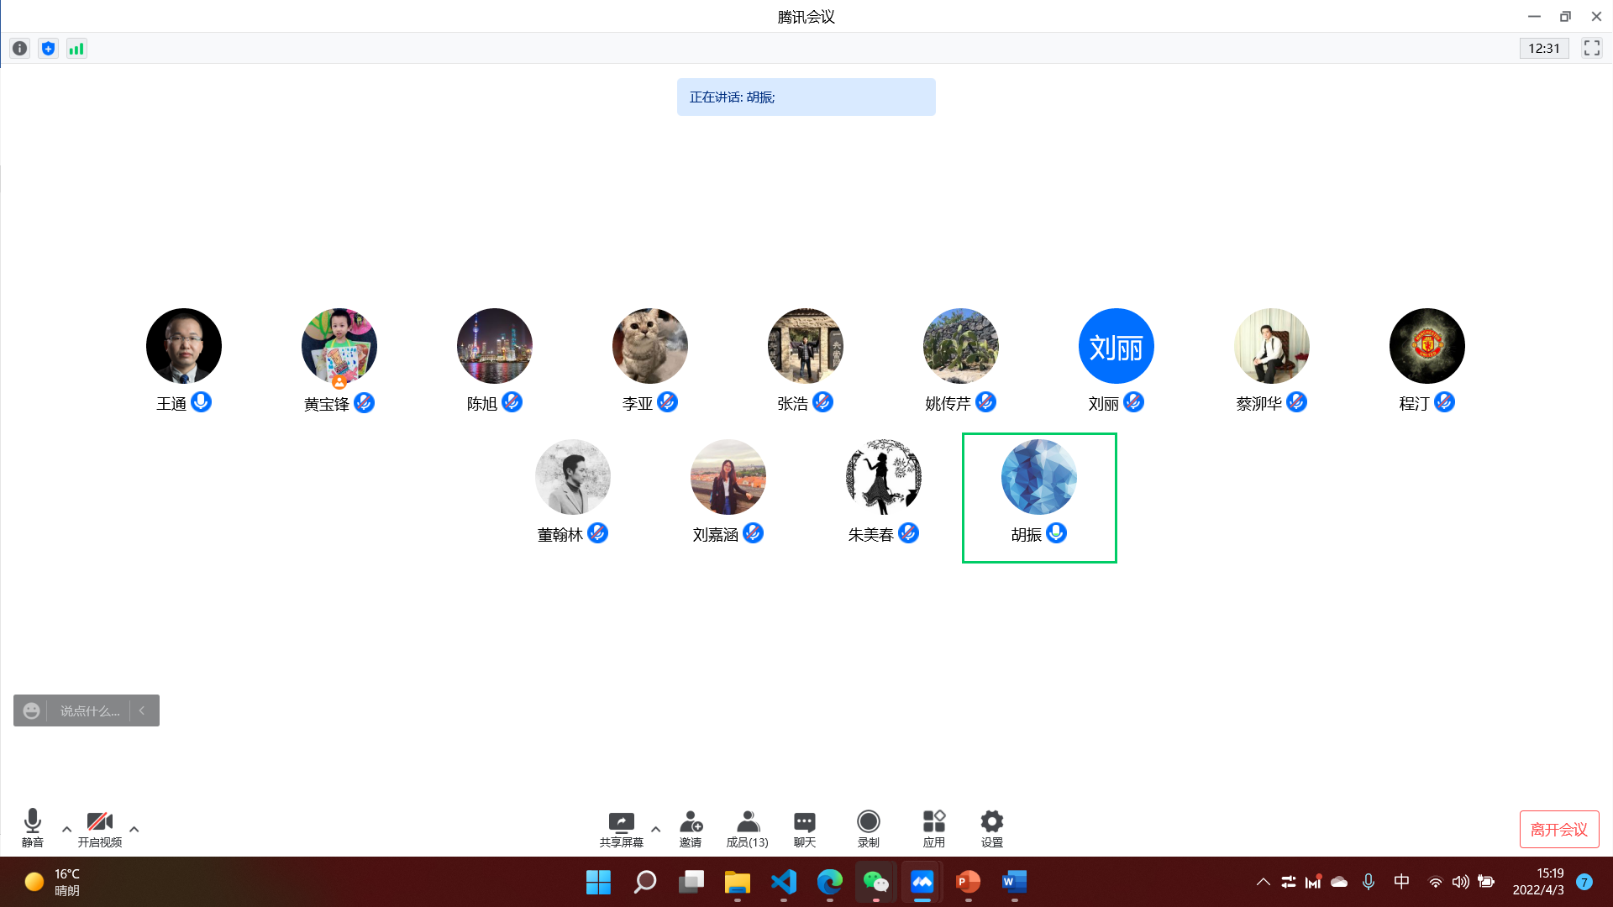Viewport: 1613px width, 907px height.
Task: Expand the share screen options arrow
Action: (656, 829)
